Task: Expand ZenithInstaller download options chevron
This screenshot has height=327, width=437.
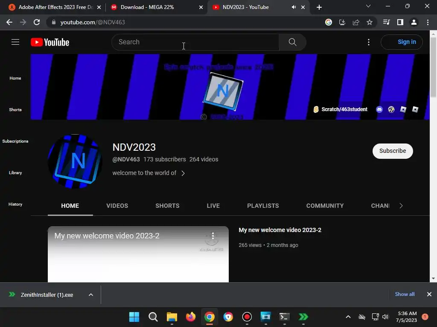Action: [91, 295]
